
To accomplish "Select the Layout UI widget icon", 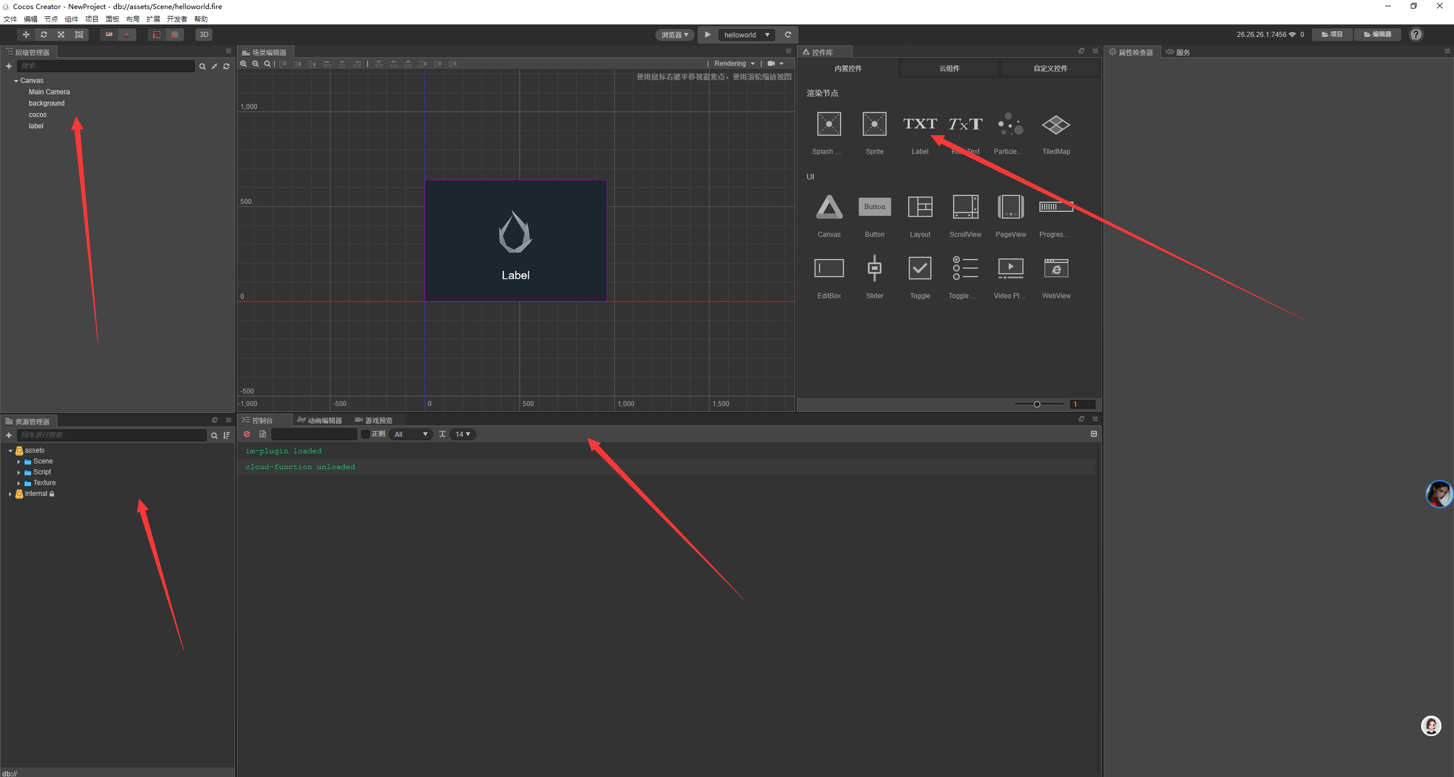I will 920,207.
